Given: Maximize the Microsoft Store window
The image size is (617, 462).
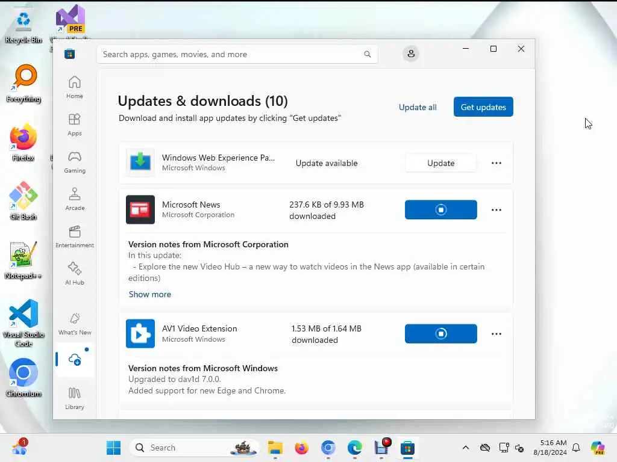Looking at the screenshot, I should (x=493, y=49).
